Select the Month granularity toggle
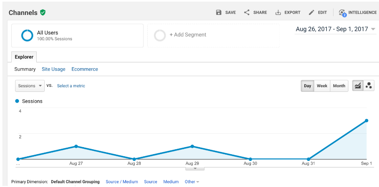 point(339,86)
